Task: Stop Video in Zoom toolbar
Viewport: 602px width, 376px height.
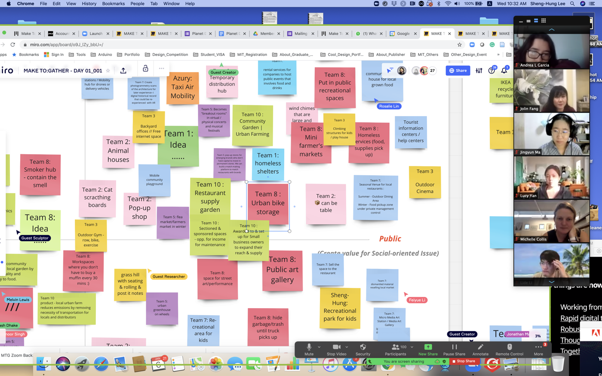Action: click(x=336, y=349)
